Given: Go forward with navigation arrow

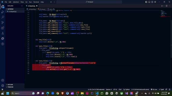Looking at the screenshot, I should [x=54, y=2].
